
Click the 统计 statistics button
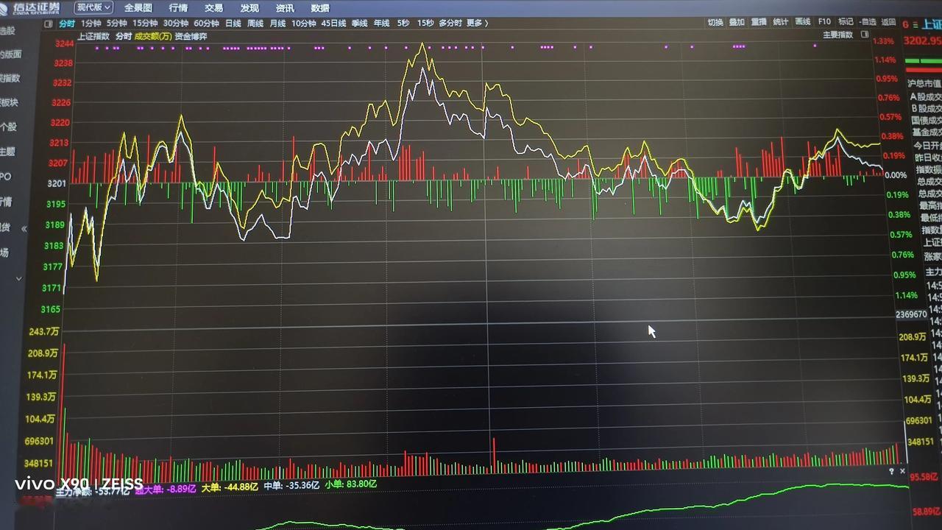(780, 22)
